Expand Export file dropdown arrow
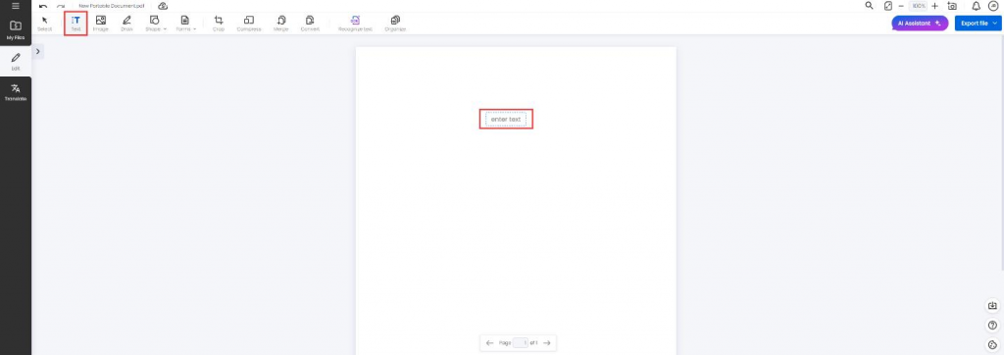The height and width of the screenshot is (355, 1004). point(994,24)
